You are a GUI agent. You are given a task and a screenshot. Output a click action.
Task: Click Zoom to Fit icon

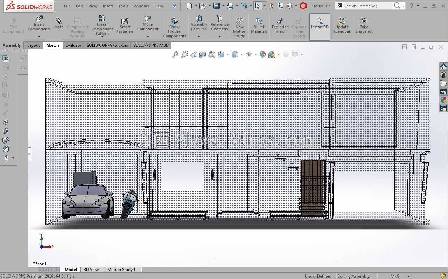(175, 54)
